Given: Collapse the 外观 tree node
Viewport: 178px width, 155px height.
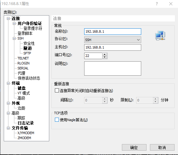Looking at the screenshot, I should (8, 103).
